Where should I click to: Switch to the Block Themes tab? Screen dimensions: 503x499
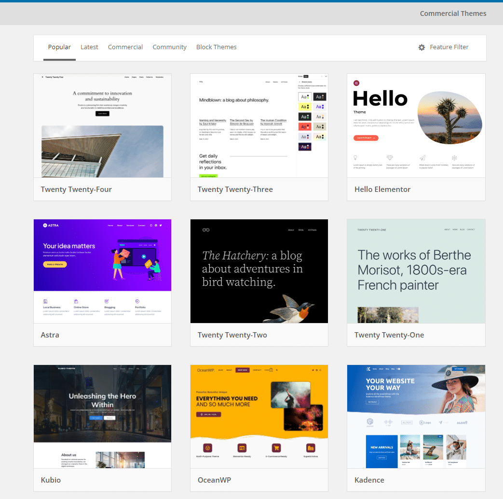click(216, 47)
